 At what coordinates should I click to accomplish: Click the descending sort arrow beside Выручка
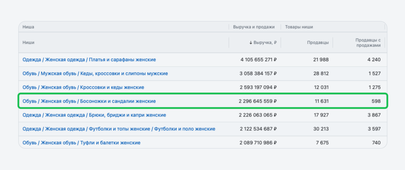pyautogui.click(x=251, y=43)
